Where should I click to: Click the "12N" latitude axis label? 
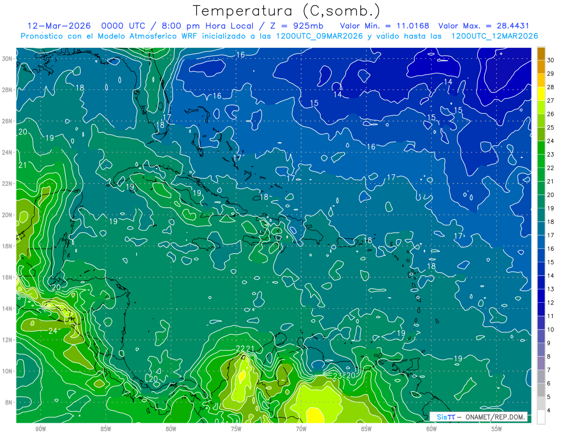click(7, 340)
